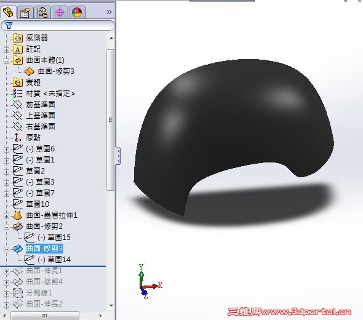Screen dimensions: 363x320
Task: Open the DimXpertManager tab
Action: tap(60, 12)
